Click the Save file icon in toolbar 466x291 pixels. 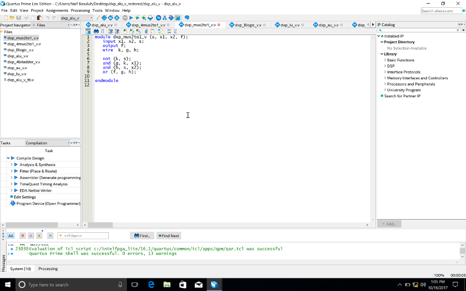pos(19,18)
